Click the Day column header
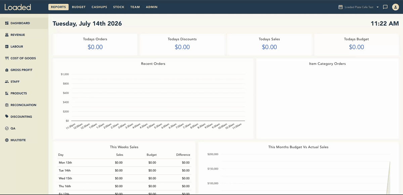 pos(61,155)
